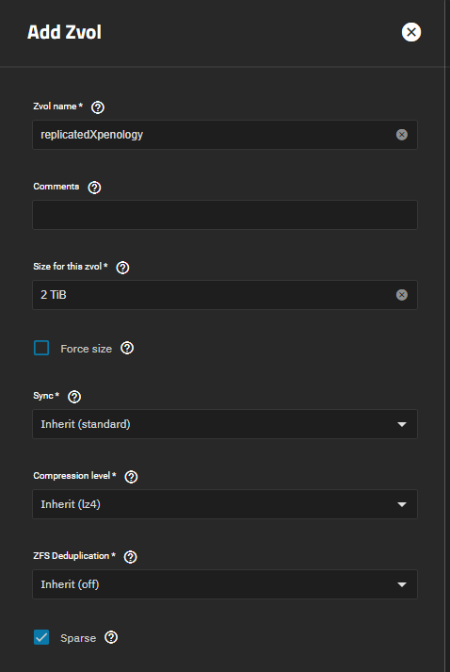Open help tooltip for Zvol name
This screenshot has height=672, width=450.
tap(98, 107)
